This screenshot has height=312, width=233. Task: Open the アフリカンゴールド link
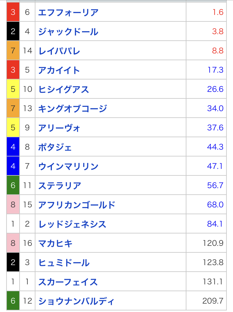click(77, 205)
